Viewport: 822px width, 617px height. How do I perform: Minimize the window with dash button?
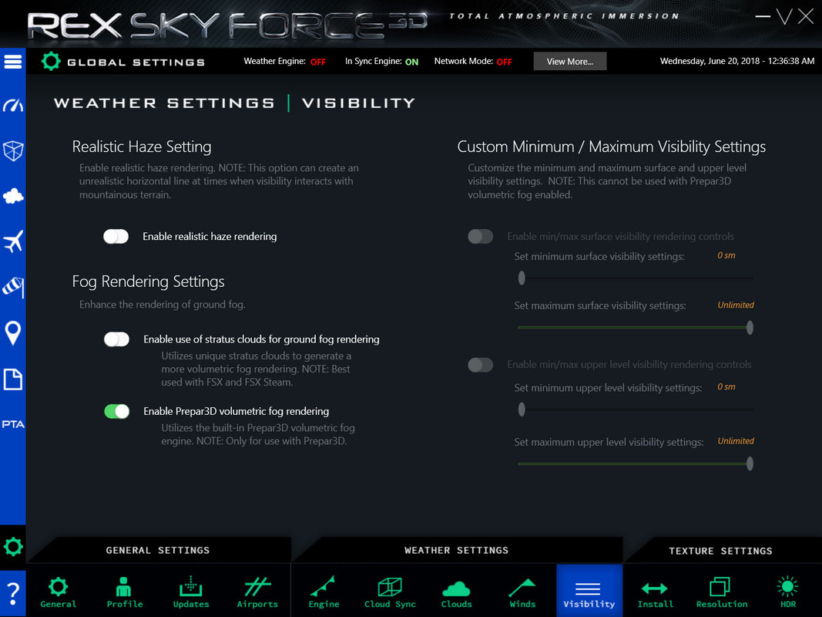[763, 17]
